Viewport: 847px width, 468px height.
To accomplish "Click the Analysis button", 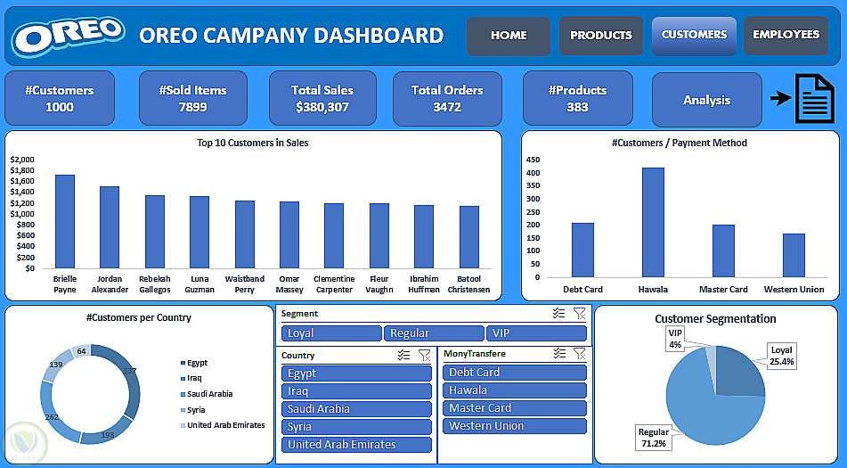I will pos(706,100).
